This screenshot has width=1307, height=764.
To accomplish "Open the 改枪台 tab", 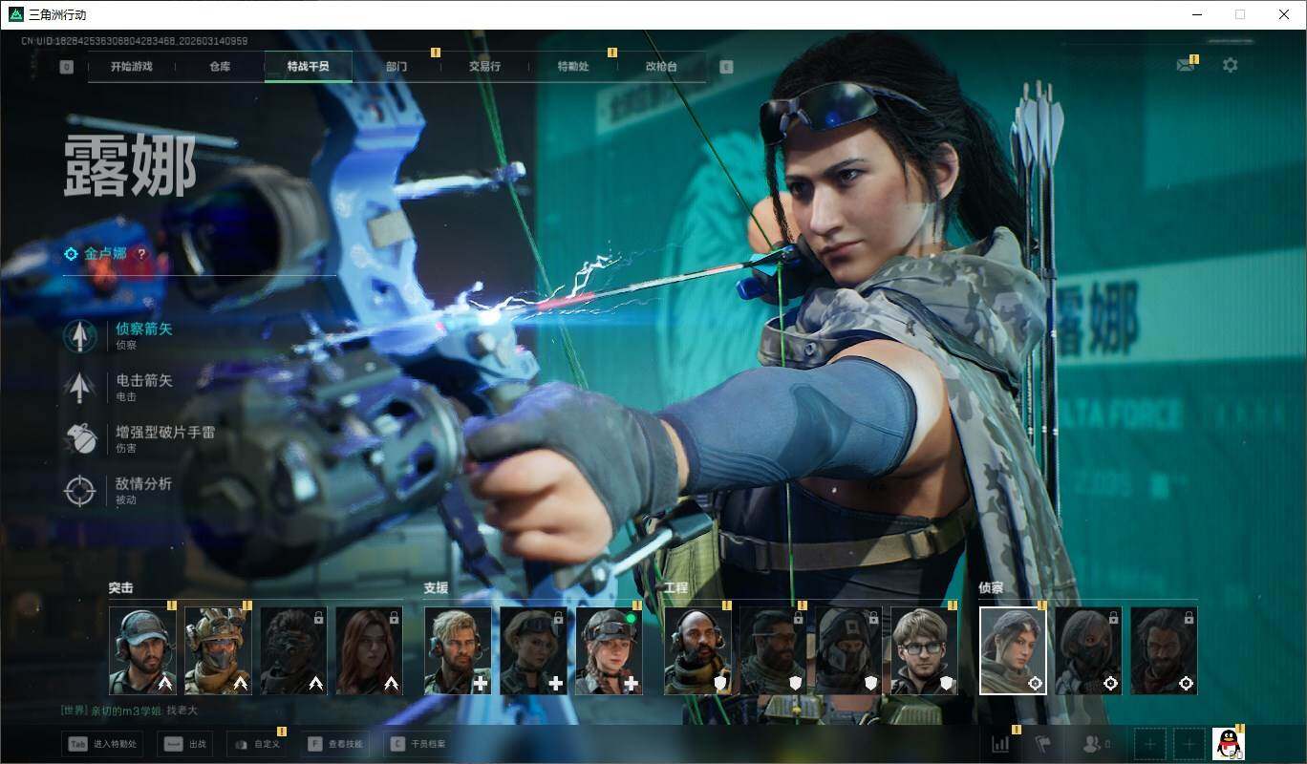I will 661,67.
